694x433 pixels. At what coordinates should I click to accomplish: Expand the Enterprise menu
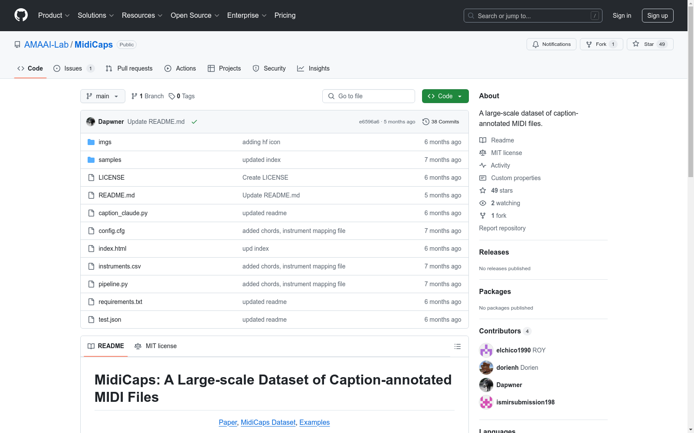pyautogui.click(x=247, y=15)
